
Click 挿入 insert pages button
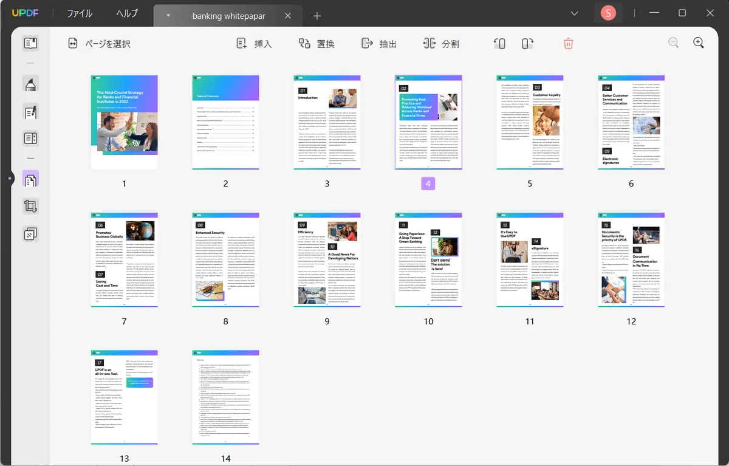[x=254, y=44]
